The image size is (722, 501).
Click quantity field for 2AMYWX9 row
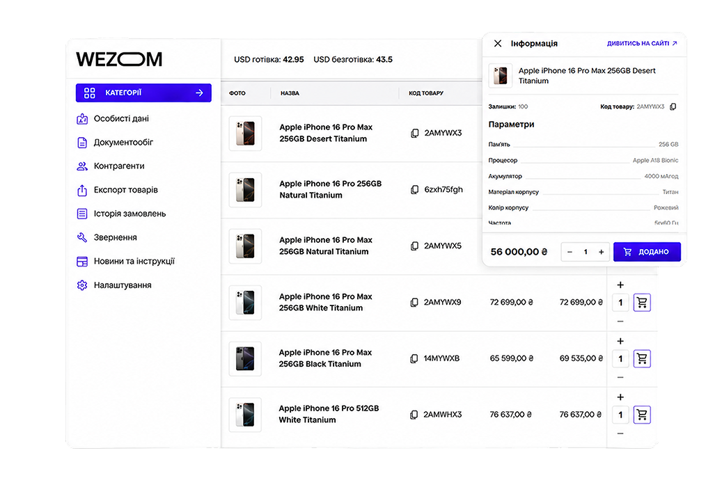[x=621, y=303]
